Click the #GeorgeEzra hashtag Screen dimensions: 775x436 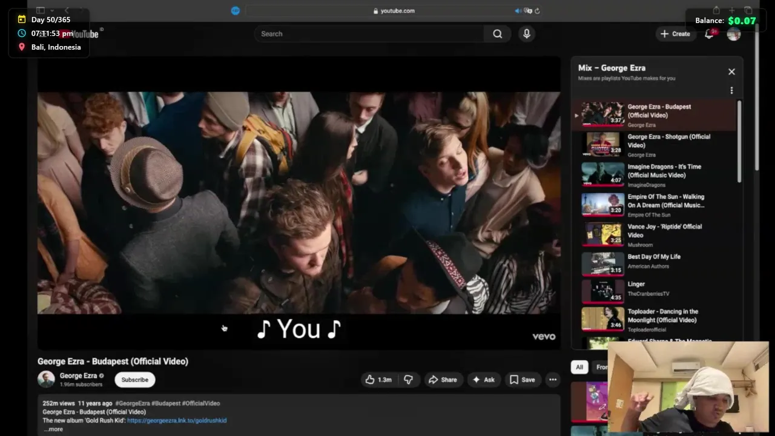pyautogui.click(x=133, y=403)
